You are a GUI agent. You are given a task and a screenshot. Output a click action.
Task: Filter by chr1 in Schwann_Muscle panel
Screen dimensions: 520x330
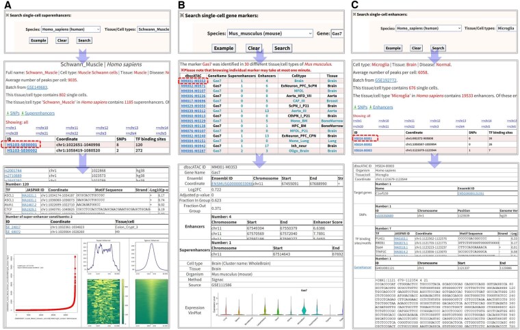pyautogui.click(x=11, y=128)
